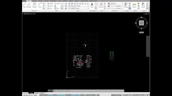Open the Annota ribbon tab
The height and width of the screenshot is (96, 172).
click(x=41, y=1)
